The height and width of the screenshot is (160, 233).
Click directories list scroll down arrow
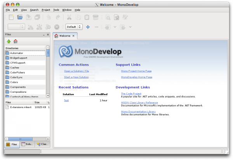48,96
